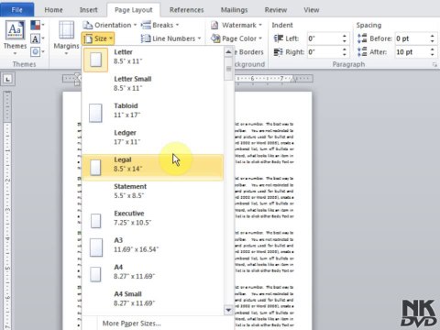
Task: Click the Watermark icon
Action: pyautogui.click(x=214, y=25)
